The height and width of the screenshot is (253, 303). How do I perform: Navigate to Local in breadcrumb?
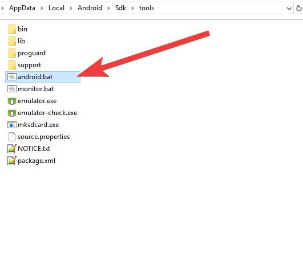56,8
